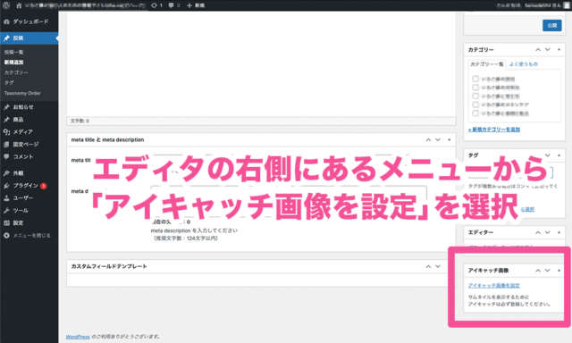This screenshot has height=343, width=572.
Task: Move エディター panel up
Action: point(538,232)
